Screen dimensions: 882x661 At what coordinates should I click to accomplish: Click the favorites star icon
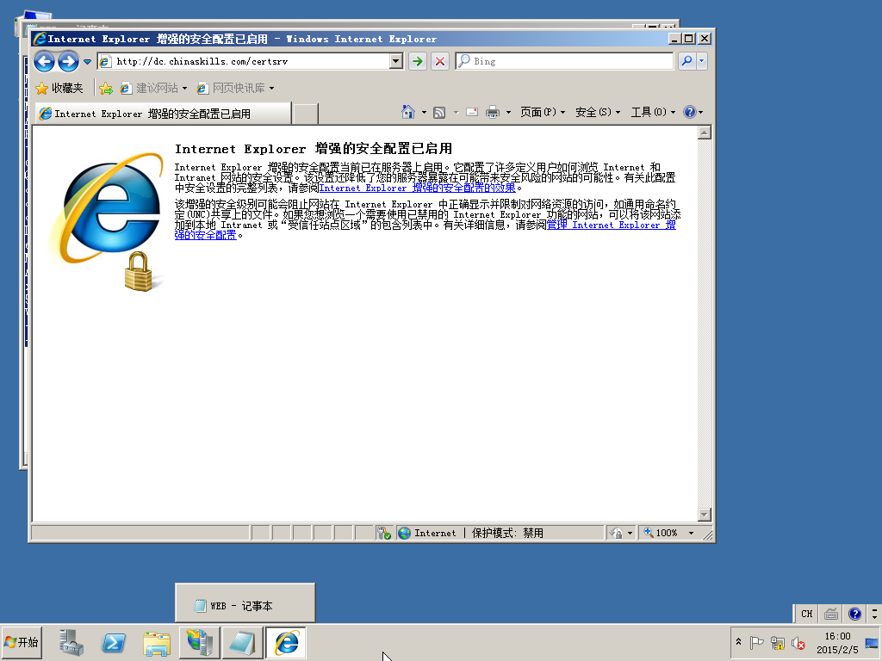click(41, 89)
